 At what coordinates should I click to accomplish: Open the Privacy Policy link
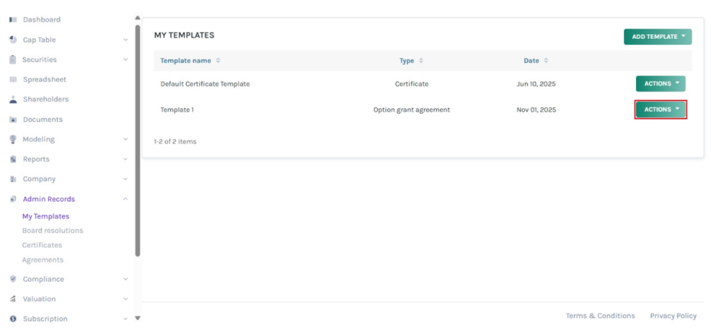tap(673, 316)
